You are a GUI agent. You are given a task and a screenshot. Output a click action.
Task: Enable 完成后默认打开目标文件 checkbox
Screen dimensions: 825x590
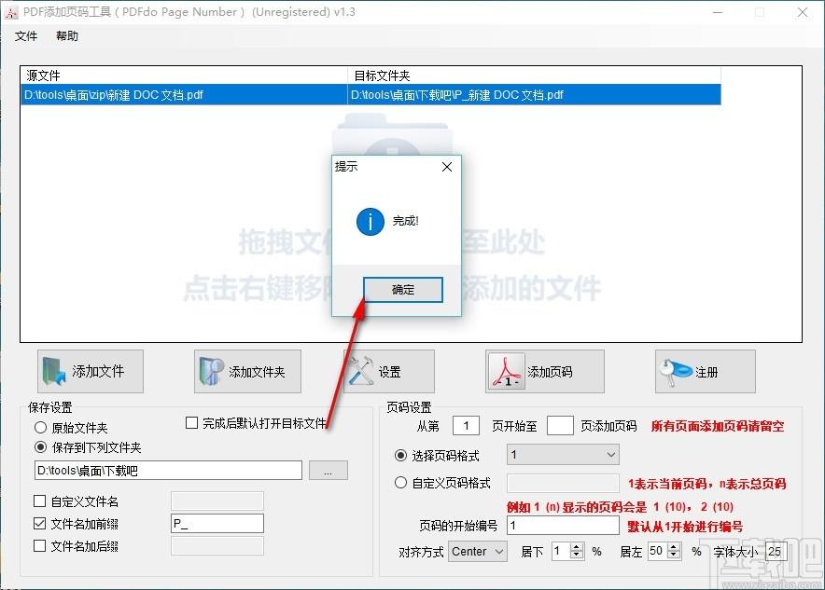[192, 423]
